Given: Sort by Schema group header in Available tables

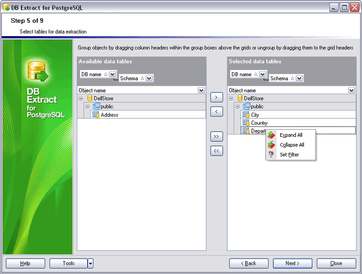Looking at the screenshot, I should (130, 78).
